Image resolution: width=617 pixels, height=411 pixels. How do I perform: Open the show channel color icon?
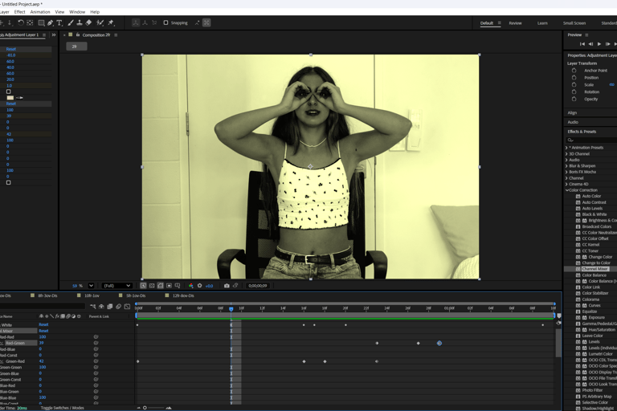click(x=191, y=286)
